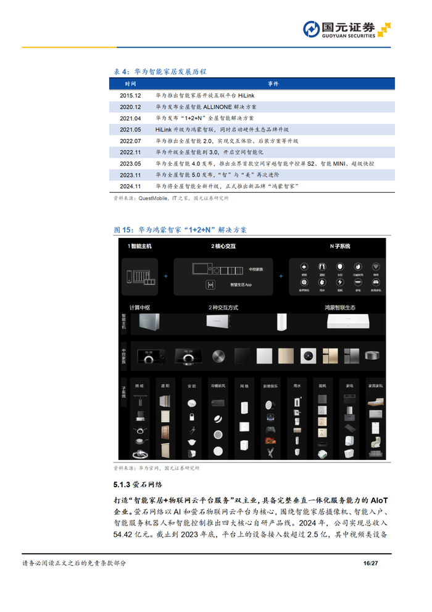
Task: Click the shading (遮阳) curtain icon in N子系统 panel
Action: click(322, 266)
